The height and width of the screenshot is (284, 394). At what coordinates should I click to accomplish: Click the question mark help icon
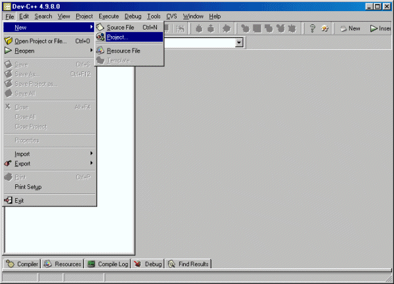(x=313, y=28)
